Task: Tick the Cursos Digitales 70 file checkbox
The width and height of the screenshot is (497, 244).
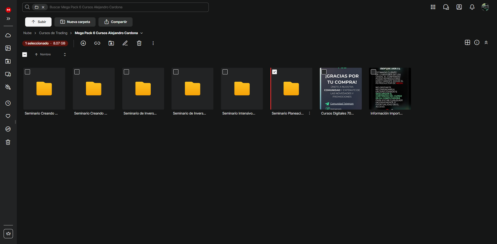Action: pos(324,72)
